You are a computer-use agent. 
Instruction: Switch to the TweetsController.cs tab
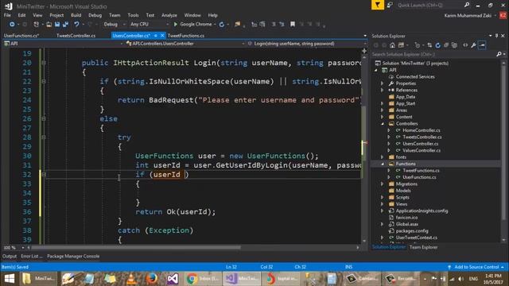(x=76, y=36)
